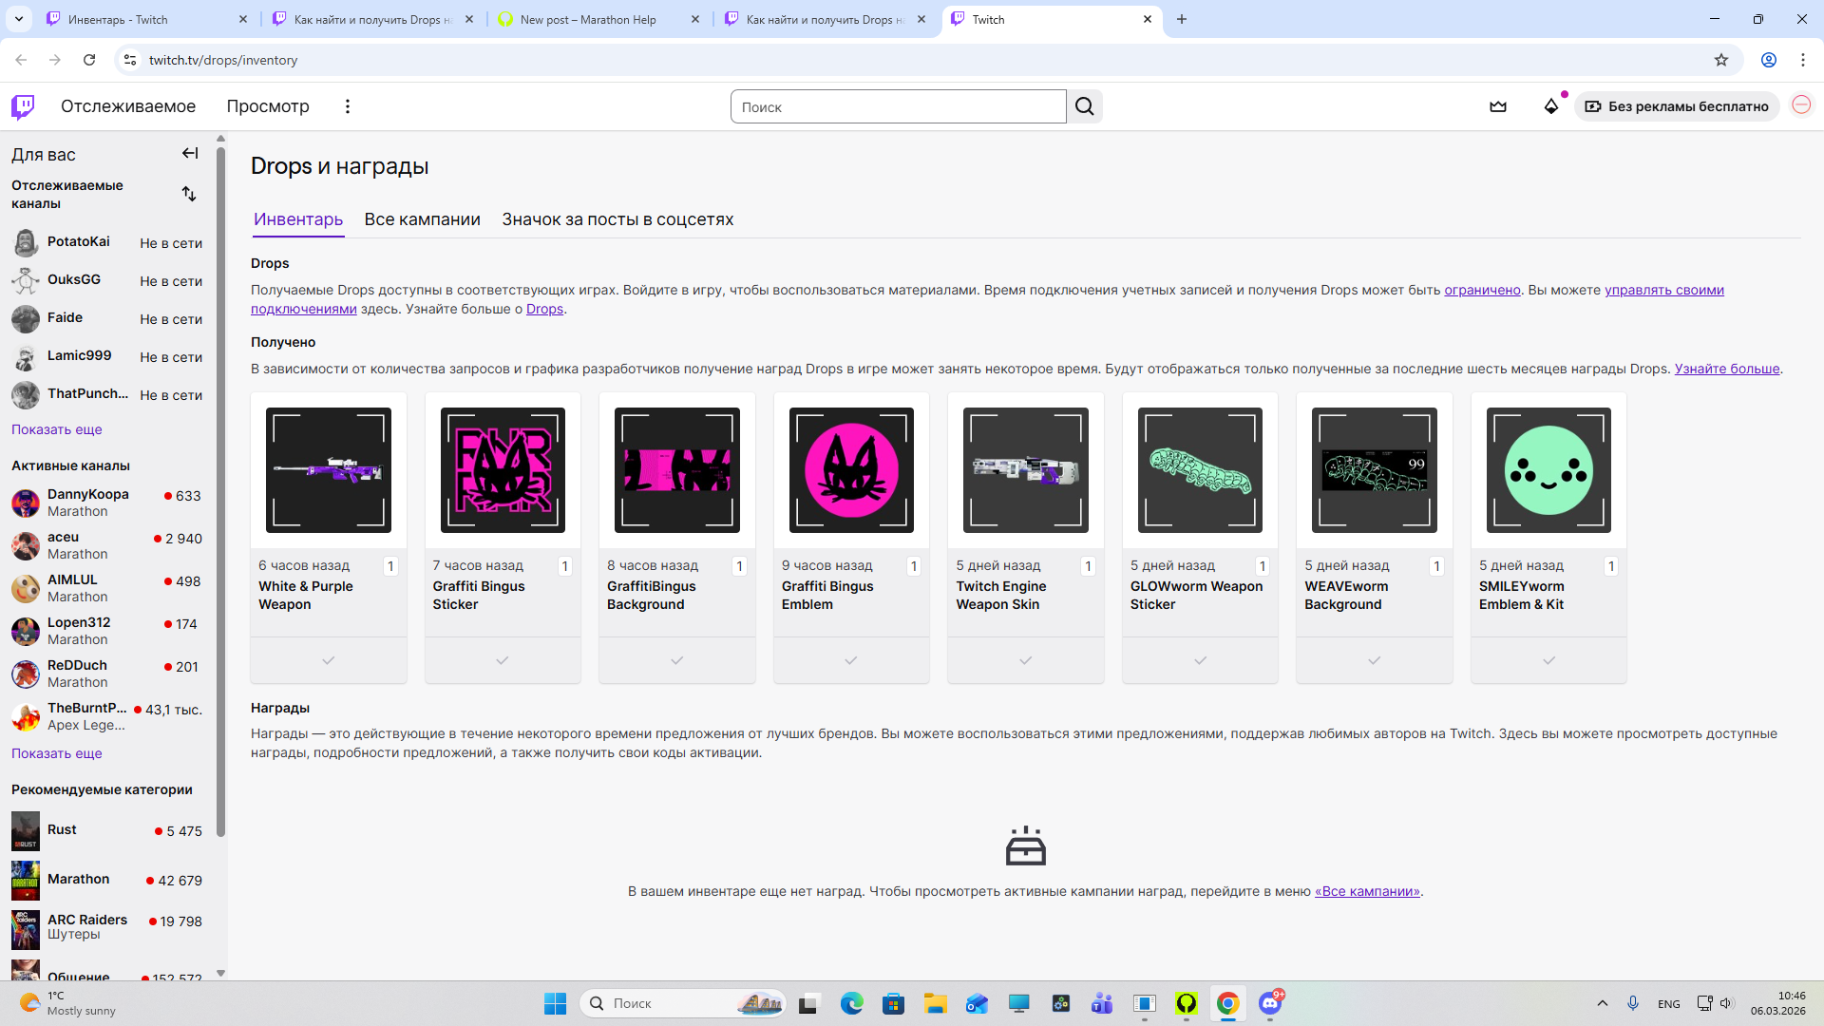
Task: Expand followed channels with Показать еще
Action: tap(56, 429)
